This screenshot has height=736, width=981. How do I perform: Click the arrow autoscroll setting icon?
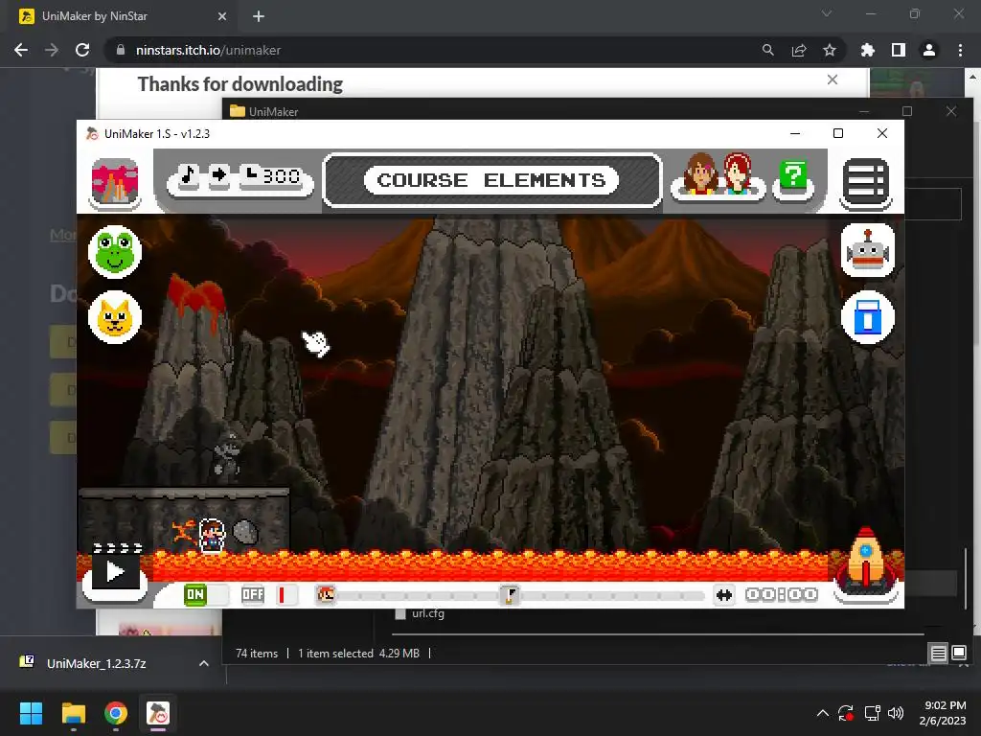(219, 175)
